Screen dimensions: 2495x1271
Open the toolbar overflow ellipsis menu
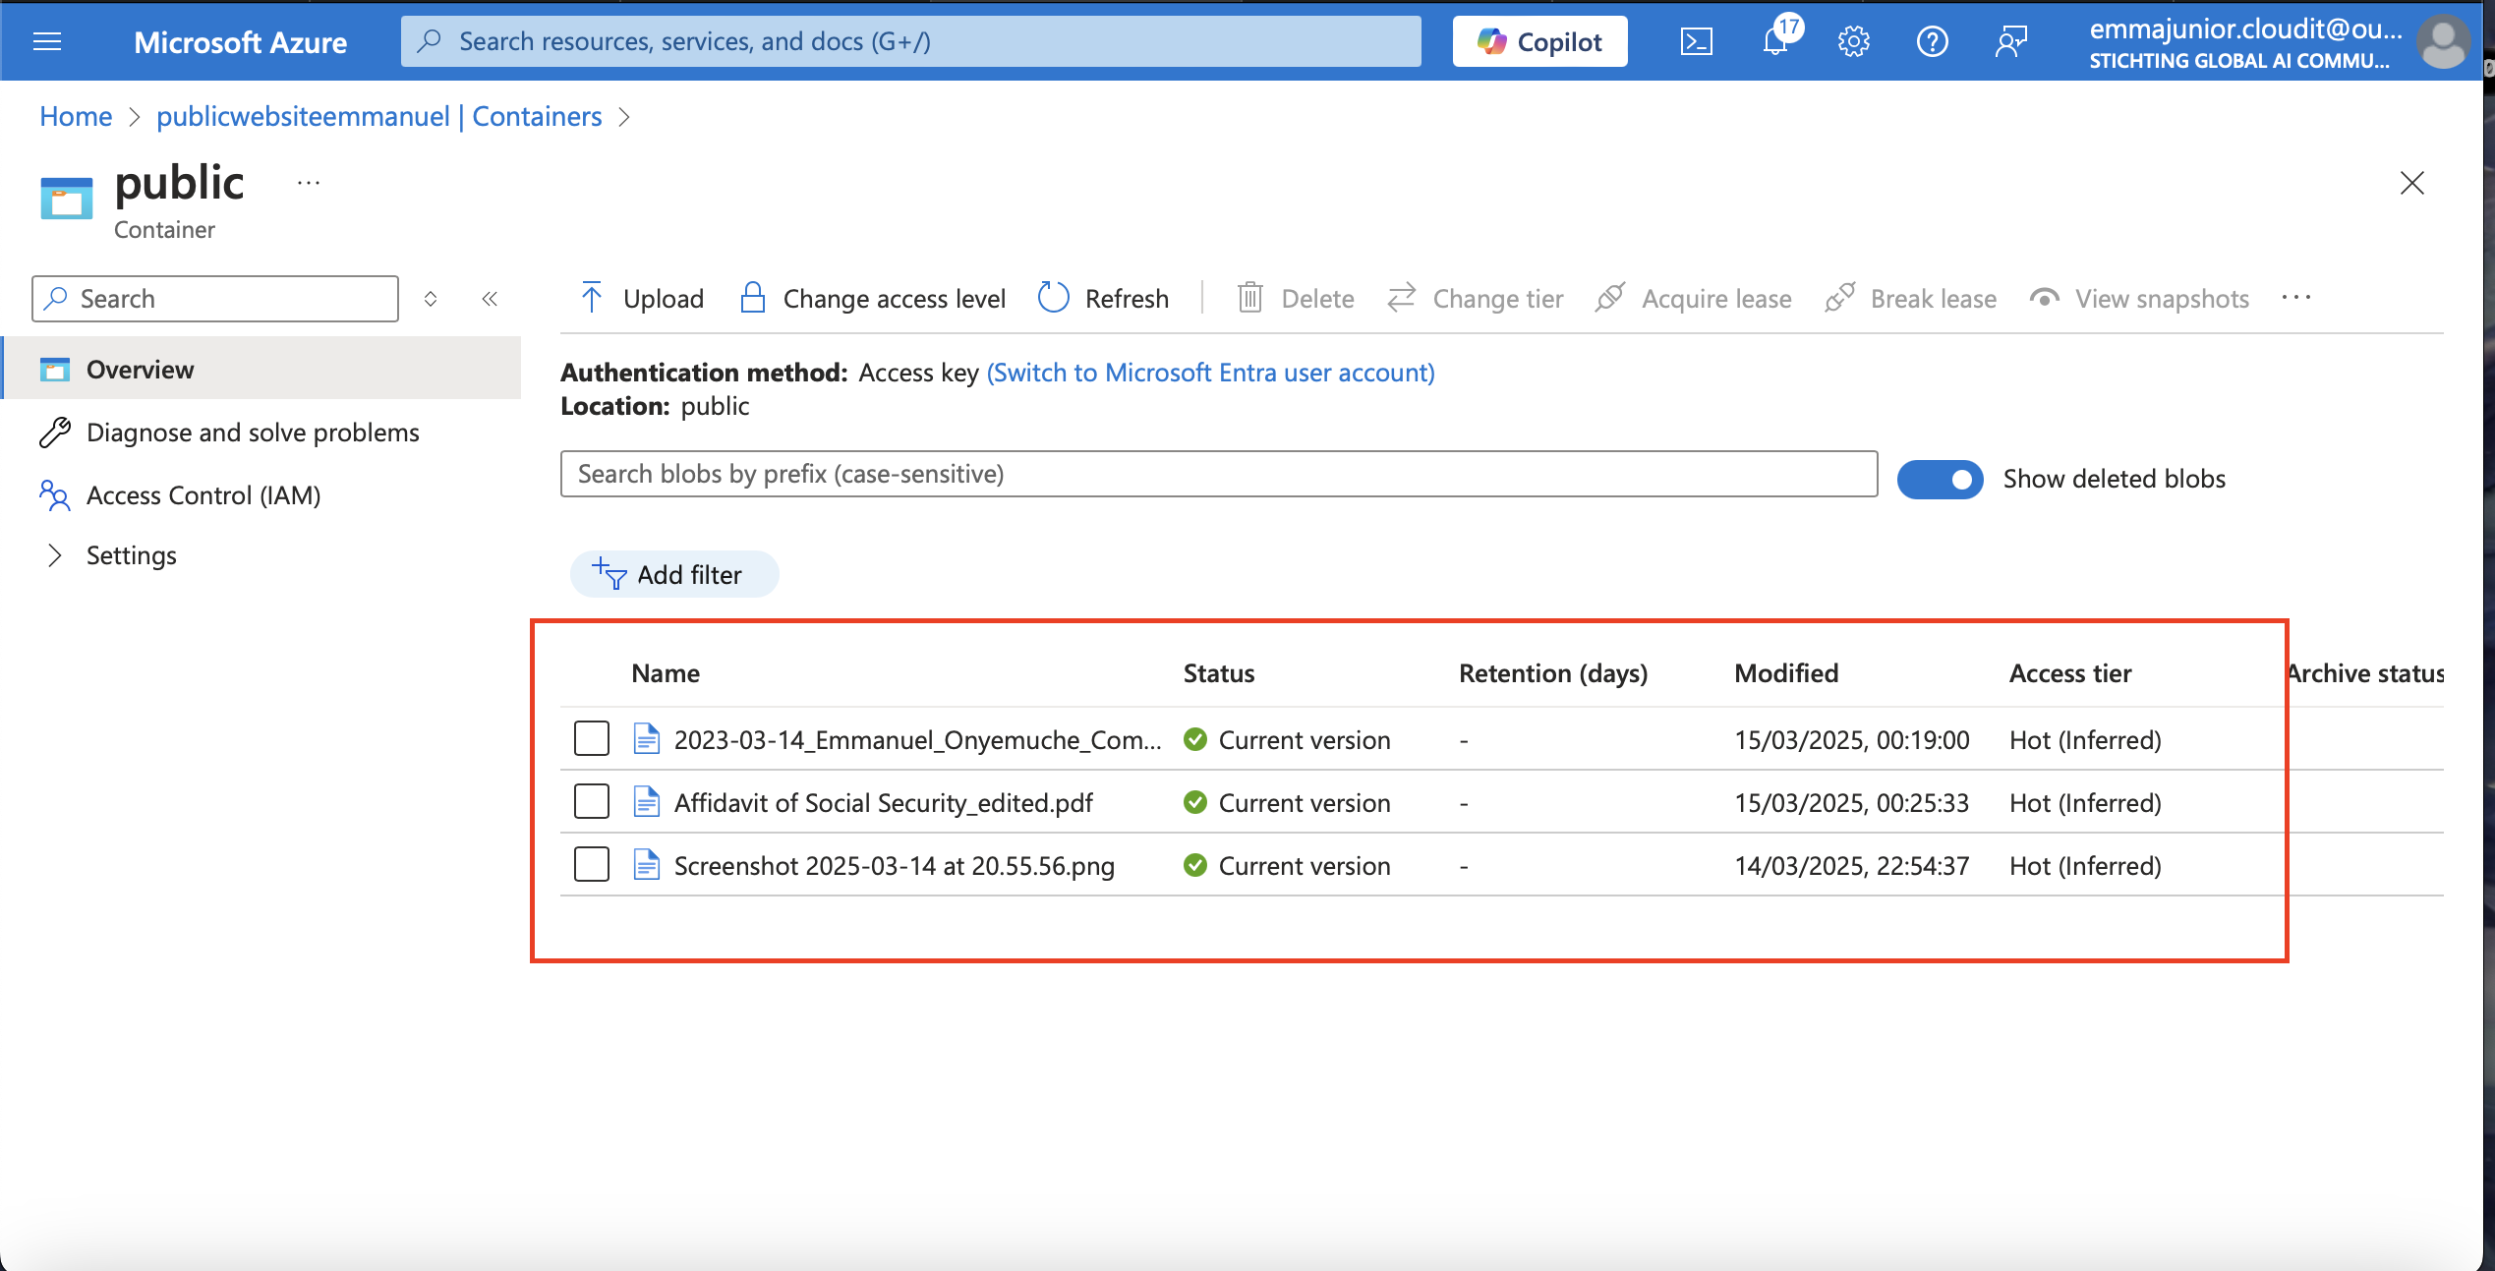click(2296, 298)
